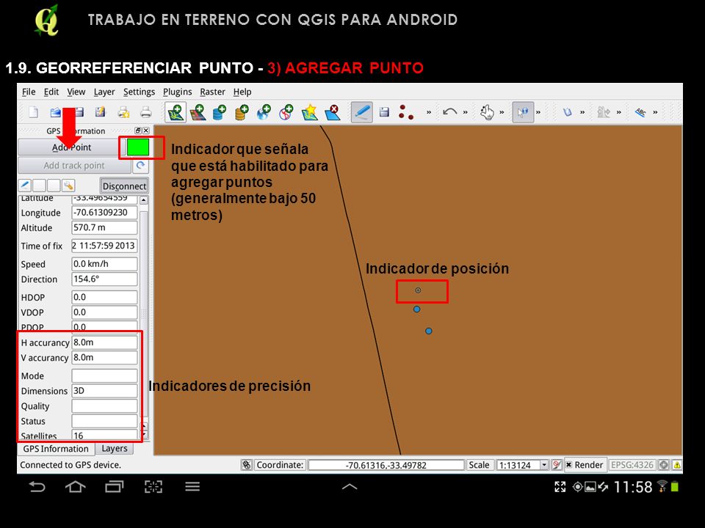Switch to the GPS Information tab
Image resolution: width=705 pixels, height=528 pixels.
(56, 449)
